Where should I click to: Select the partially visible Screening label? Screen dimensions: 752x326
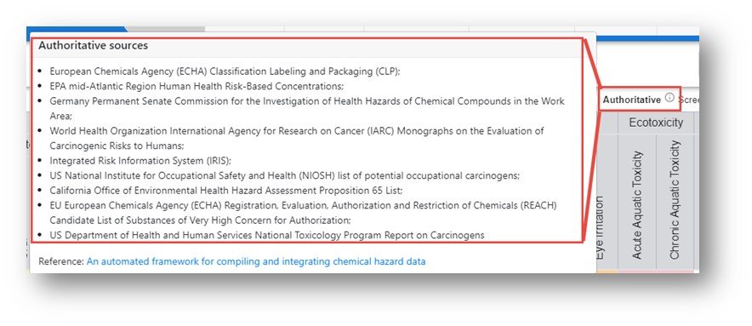(688, 100)
